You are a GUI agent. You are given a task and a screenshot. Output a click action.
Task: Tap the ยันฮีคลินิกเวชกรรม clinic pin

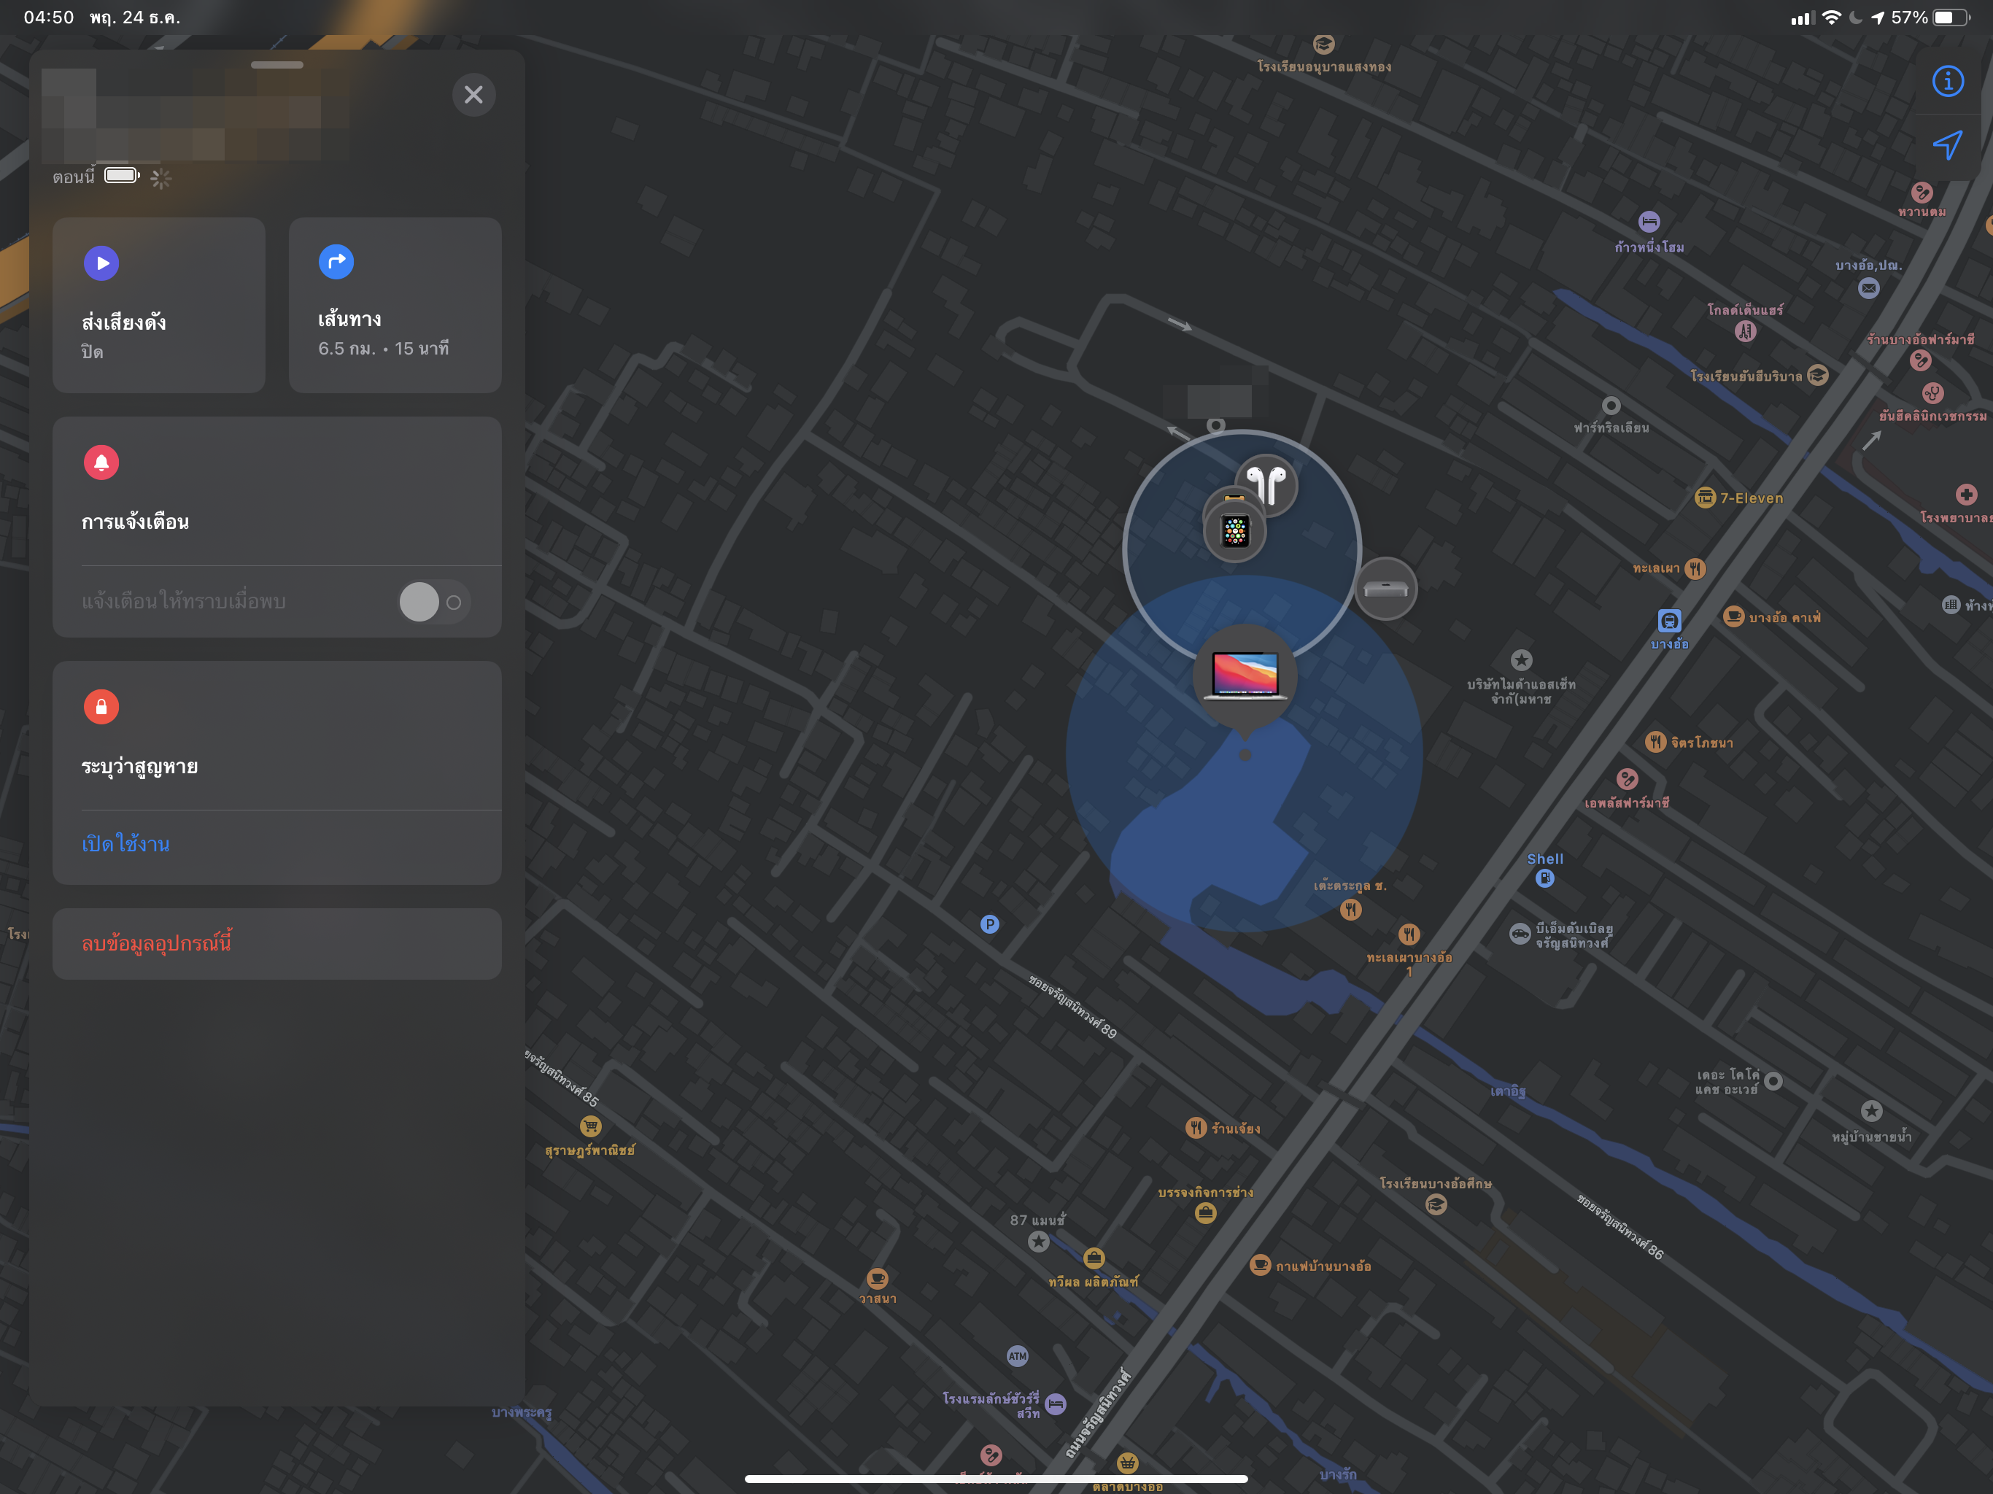(1932, 393)
